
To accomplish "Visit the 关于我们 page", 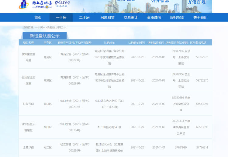I will (x=200, y=18).
